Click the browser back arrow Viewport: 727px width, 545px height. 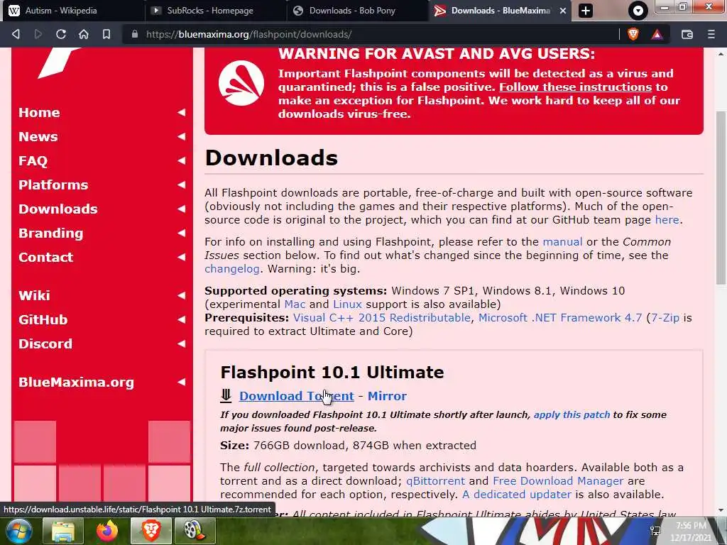[x=16, y=34]
